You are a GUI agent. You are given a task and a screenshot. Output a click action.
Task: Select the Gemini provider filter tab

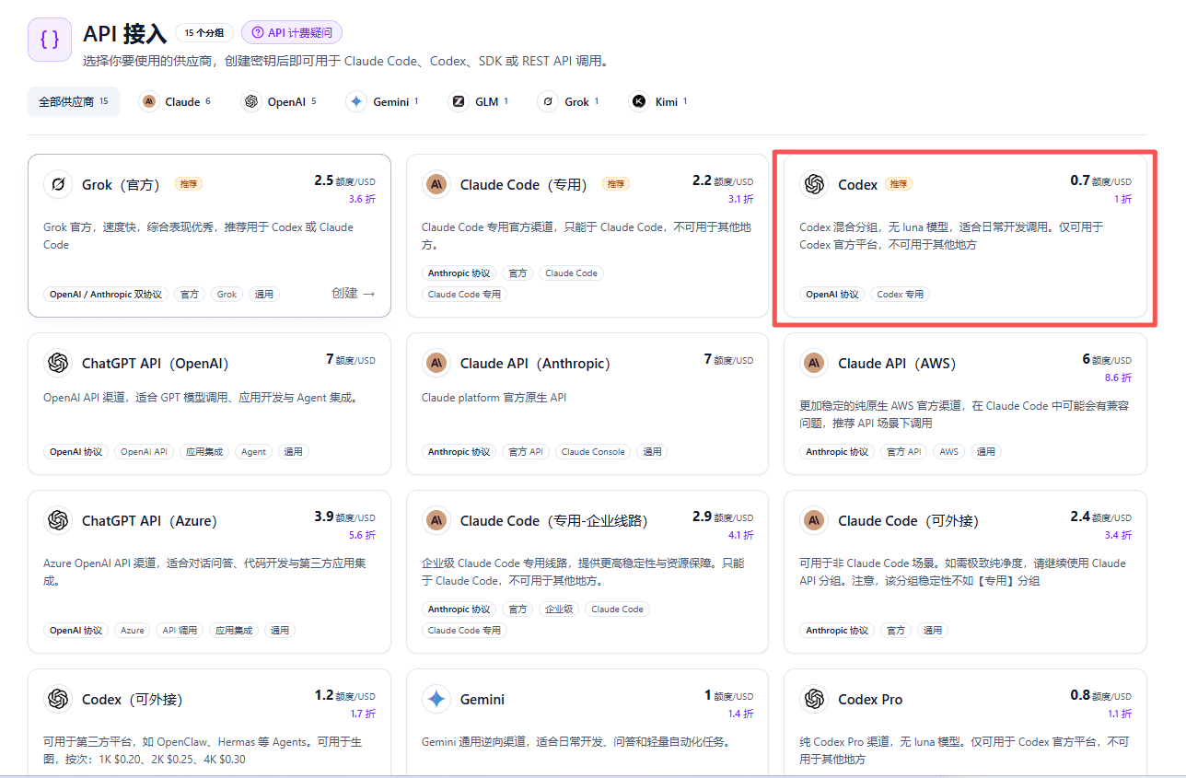coord(382,101)
